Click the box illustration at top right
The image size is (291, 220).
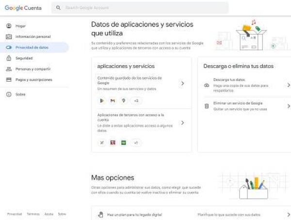[251, 35]
